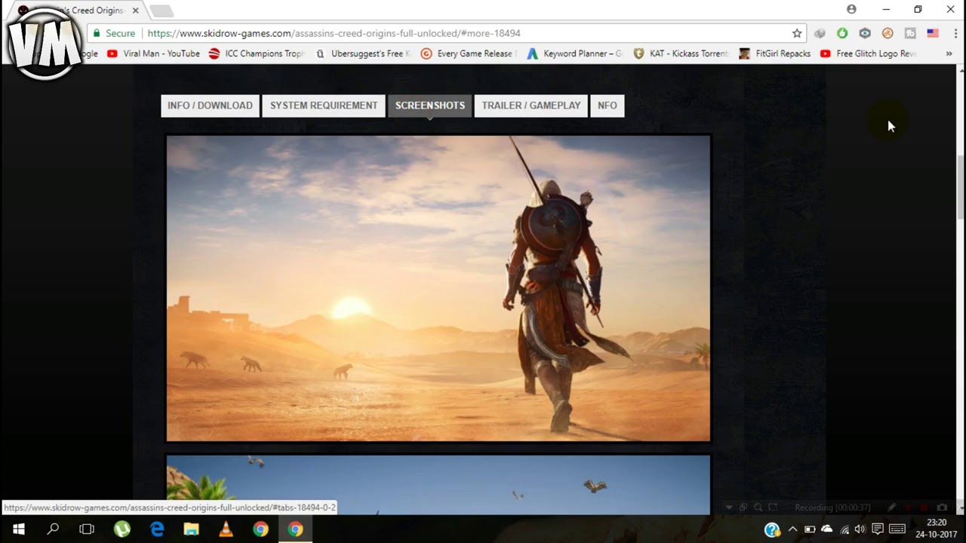Click the recorder bar zoom magnifier icon
This screenshot has width=966, height=543.
(x=758, y=508)
